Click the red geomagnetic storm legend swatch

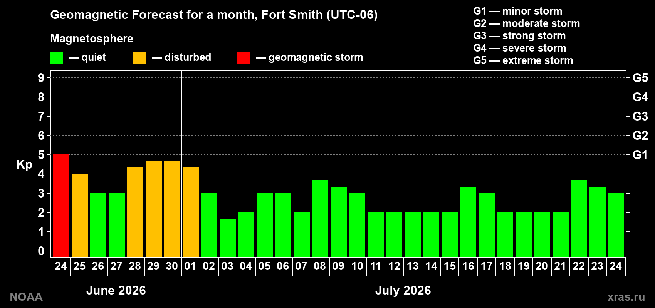(244, 58)
